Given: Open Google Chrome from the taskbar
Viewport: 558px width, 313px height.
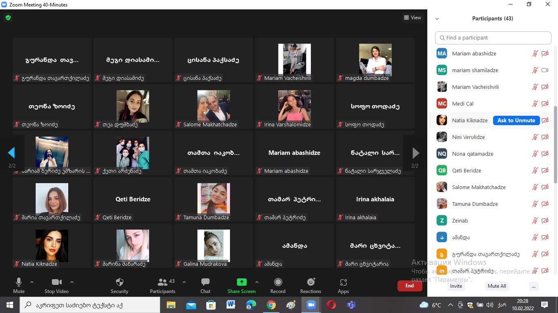Looking at the screenshot, I should point(271,305).
